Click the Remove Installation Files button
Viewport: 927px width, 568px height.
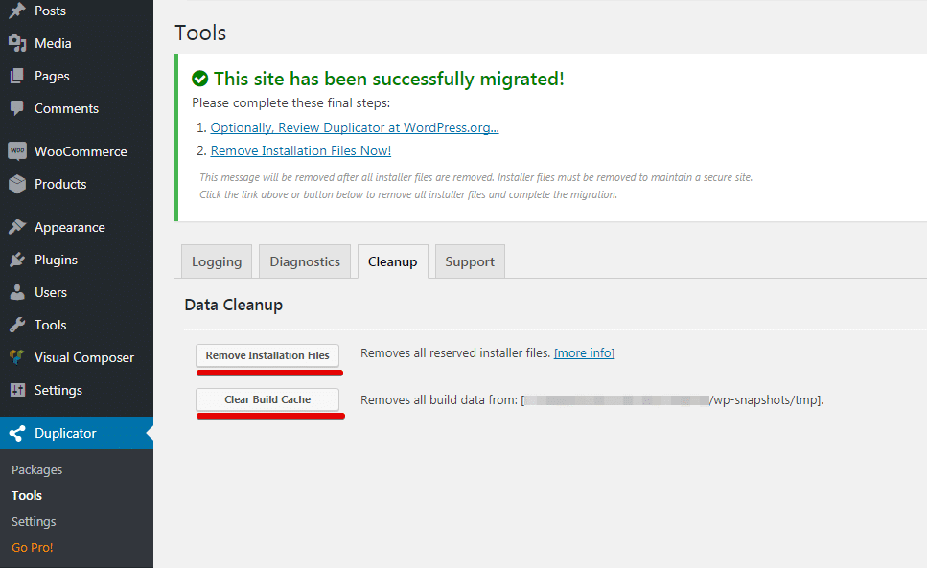267,355
